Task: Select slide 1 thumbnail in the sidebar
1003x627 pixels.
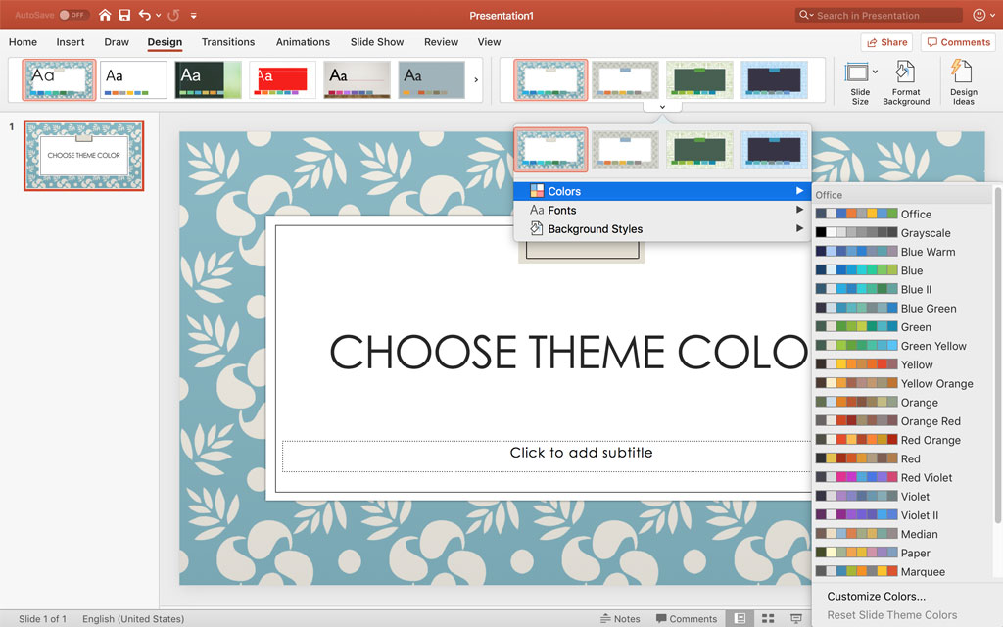Action: [x=83, y=155]
